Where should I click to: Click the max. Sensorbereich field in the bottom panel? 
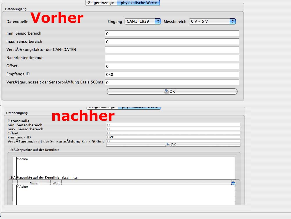173,129
